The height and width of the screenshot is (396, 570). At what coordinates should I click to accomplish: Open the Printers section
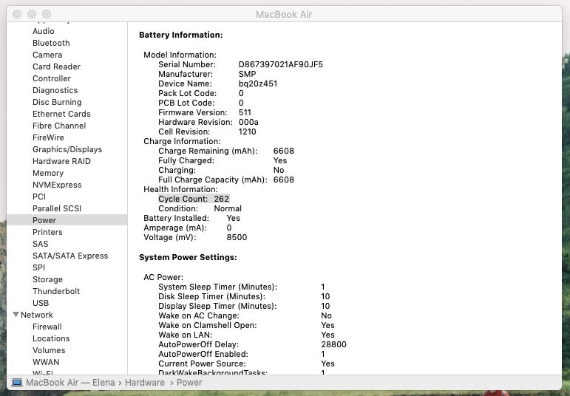(47, 232)
